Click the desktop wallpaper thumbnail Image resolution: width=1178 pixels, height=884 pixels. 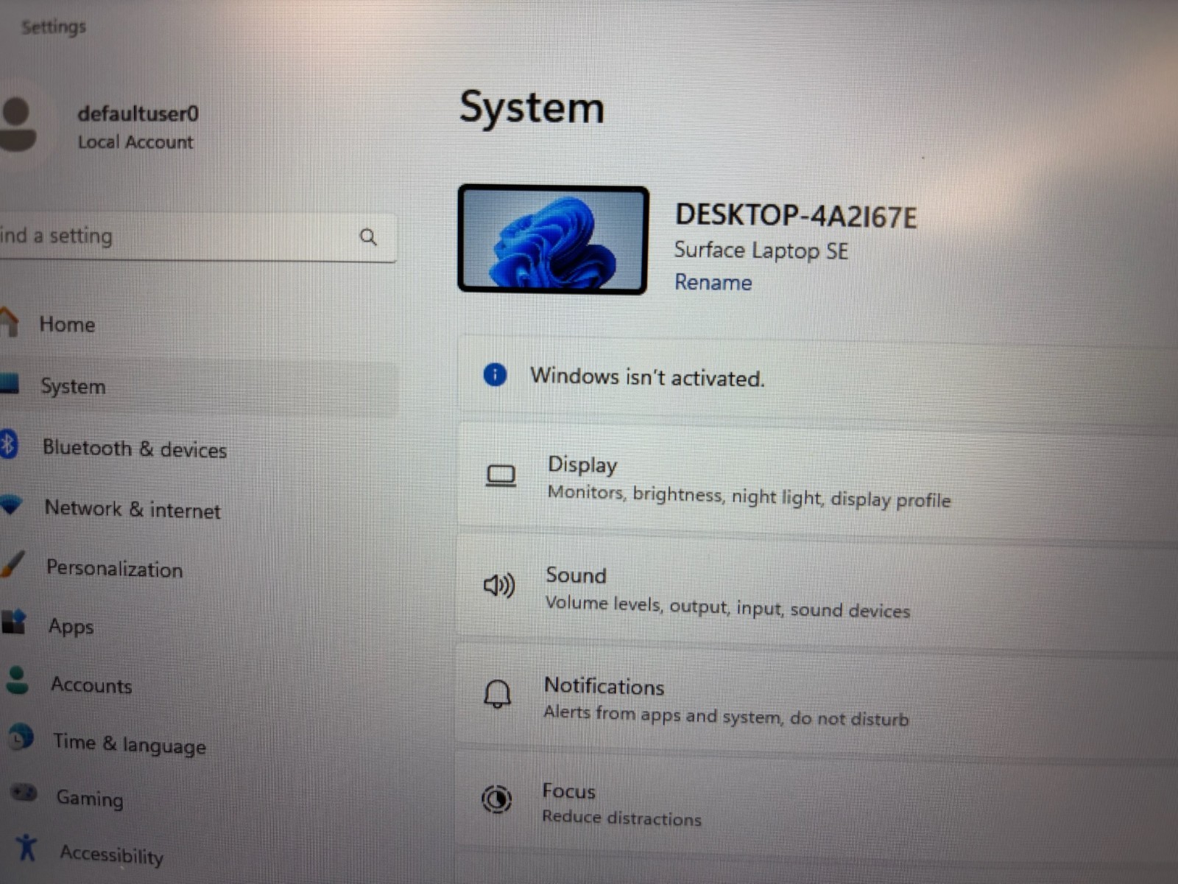553,240
